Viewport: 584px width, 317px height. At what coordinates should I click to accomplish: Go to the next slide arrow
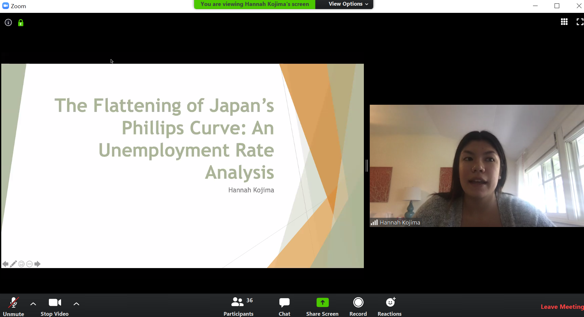click(38, 264)
